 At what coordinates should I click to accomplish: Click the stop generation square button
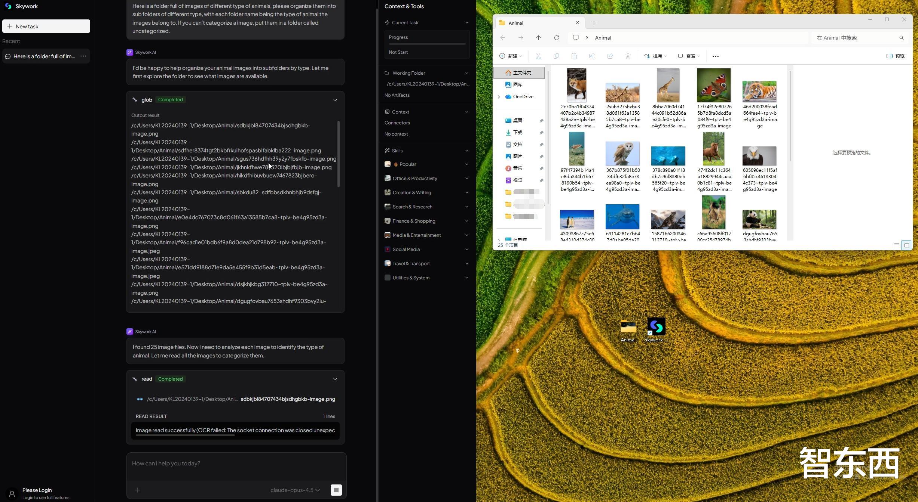[x=336, y=490]
